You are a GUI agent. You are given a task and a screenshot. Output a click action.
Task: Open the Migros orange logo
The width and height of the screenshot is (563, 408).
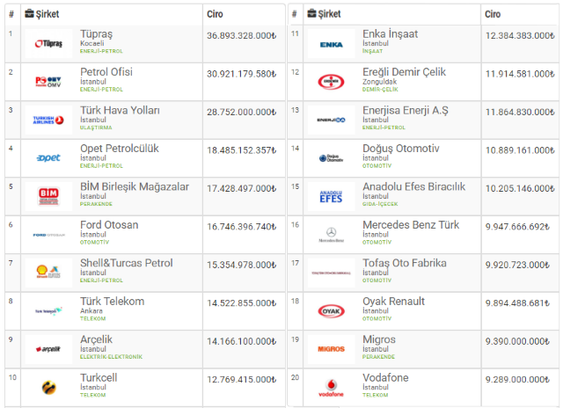tap(331, 349)
